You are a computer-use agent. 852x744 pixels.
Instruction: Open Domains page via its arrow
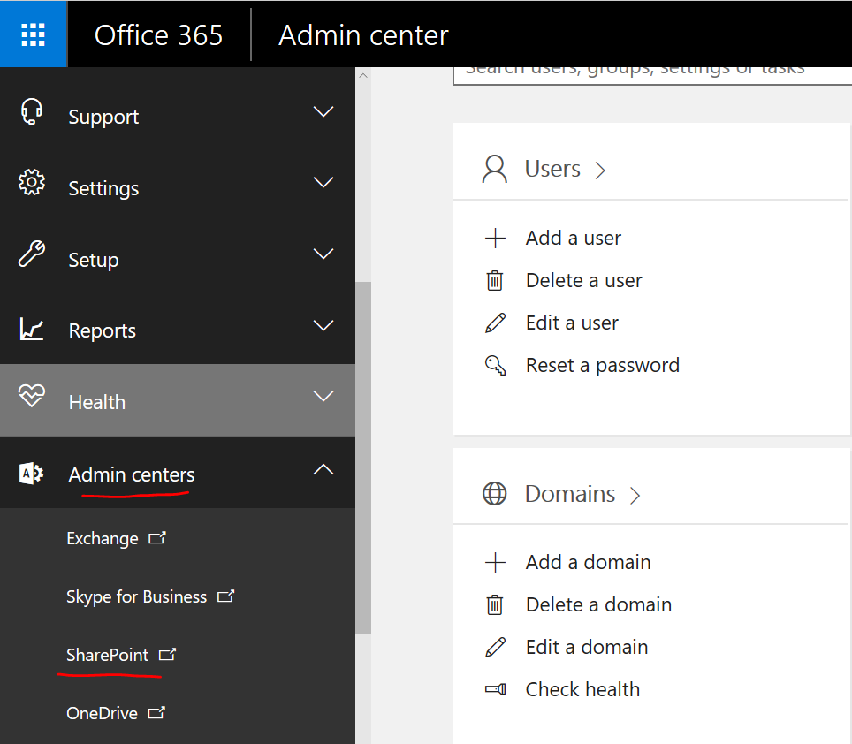tap(635, 496)
